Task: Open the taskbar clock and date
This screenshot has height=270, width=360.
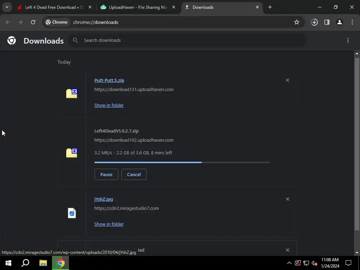Action: tap(330, 263)
